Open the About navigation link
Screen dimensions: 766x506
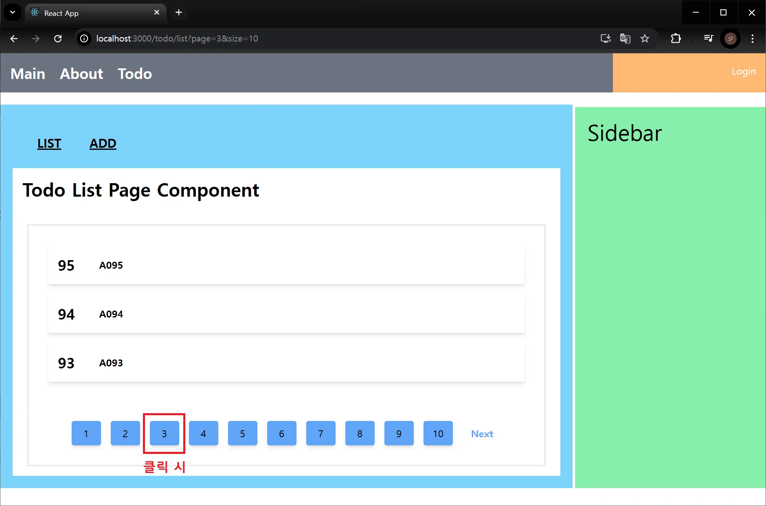(x=81, y=74)
